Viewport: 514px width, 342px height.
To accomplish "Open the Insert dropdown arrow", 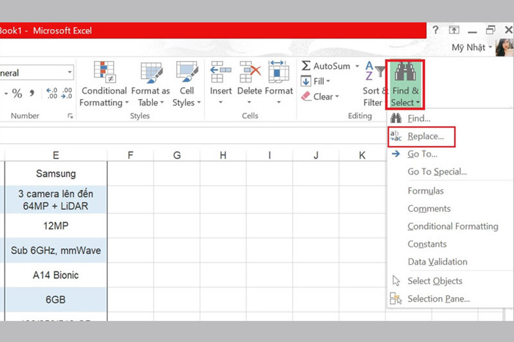I will [220, 103].
